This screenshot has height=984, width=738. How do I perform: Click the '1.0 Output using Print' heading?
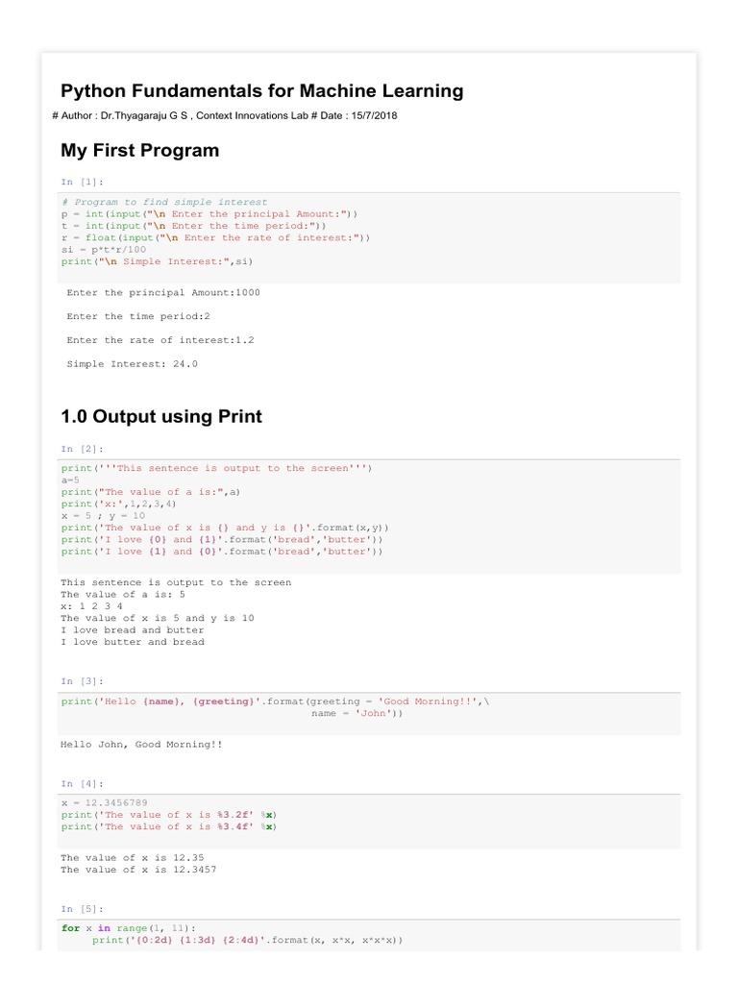coord(160,416)
